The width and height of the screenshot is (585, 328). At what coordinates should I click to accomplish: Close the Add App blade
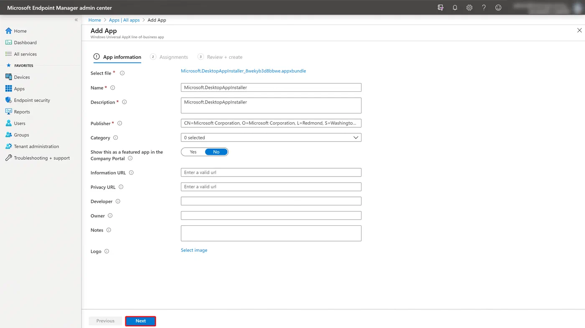579,30
